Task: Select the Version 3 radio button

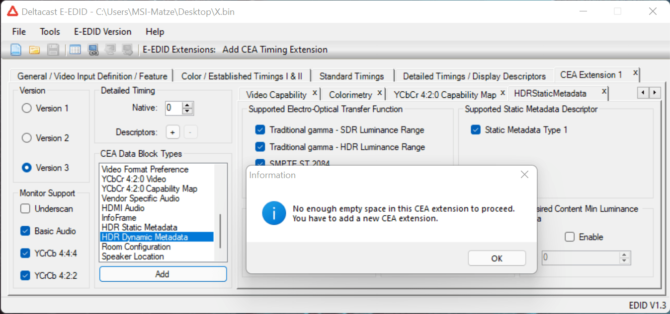Action: click(x=27, y=168)
